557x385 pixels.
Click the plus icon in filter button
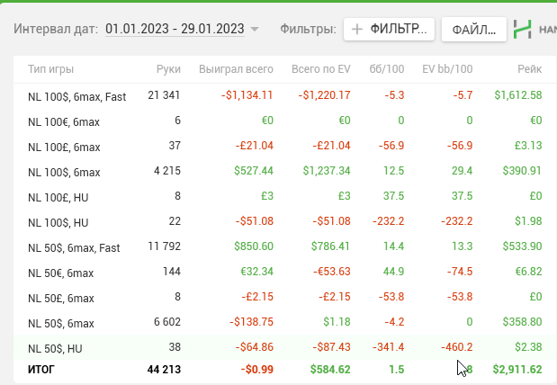point(357,29)
